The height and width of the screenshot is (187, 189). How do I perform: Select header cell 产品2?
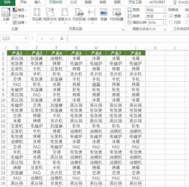pyautogui.click(x=17, y=53)
